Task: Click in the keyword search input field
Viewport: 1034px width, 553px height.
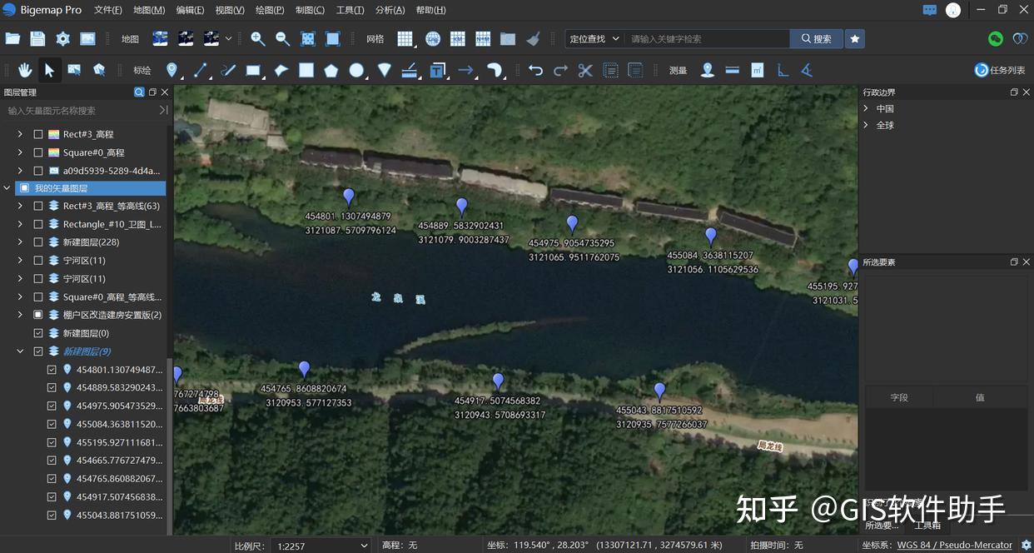Action: click(x=708, y=38)
